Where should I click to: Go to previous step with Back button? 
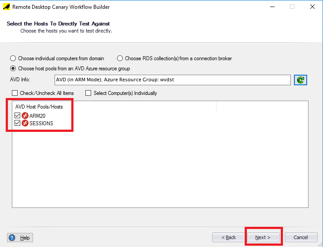(x=228, y=237)
